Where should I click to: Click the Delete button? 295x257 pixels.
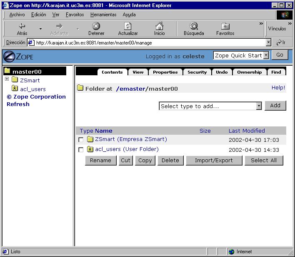tap(170, 161)
